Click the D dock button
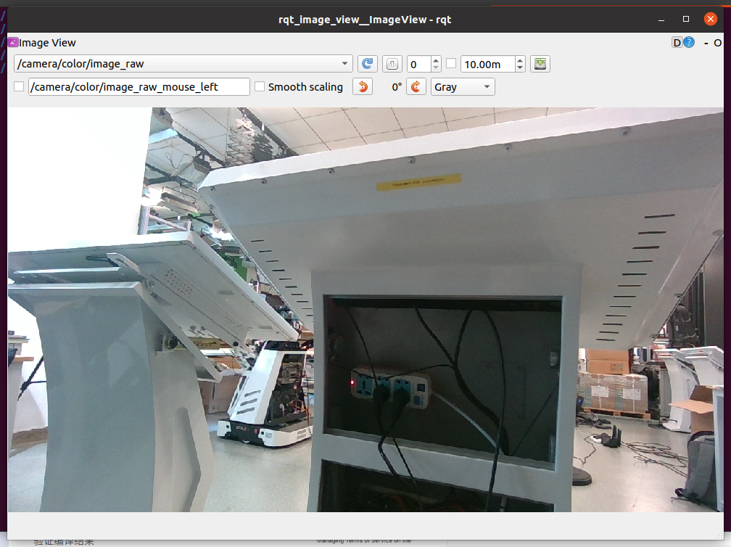The height and width of the screenshot is (547, 731). [x=677, y=43]
